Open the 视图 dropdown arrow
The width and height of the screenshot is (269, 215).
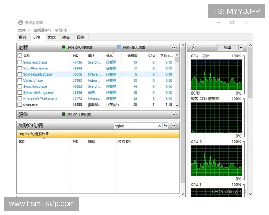tap(241, 47)
